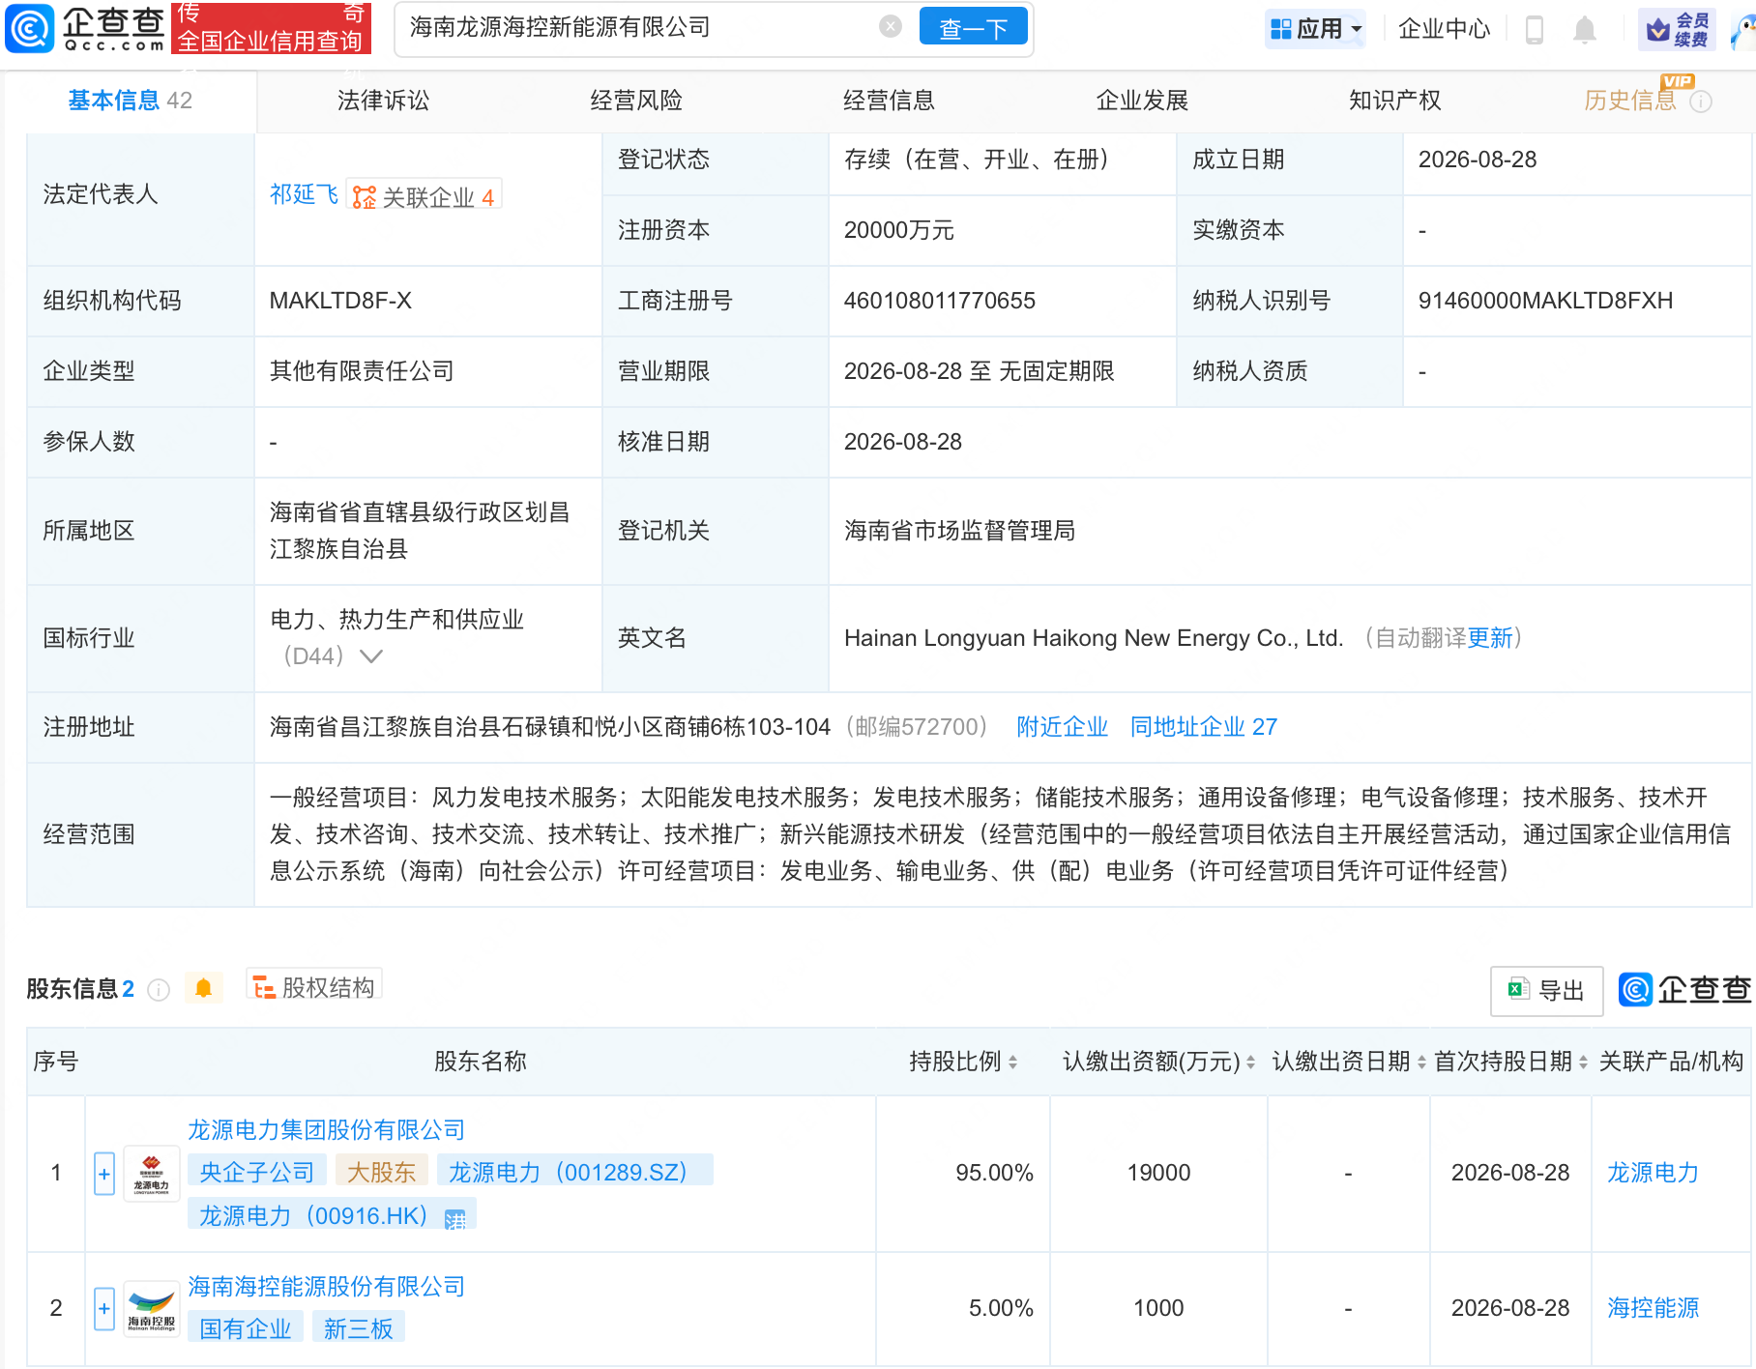The height and width of the screenshot is (1369, 1756).
Task: Click info icon beside 股东信息
Action: 159,990
